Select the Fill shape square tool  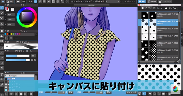[x=2, y=31]
